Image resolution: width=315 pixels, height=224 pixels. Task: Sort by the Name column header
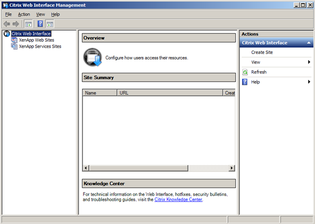(x=99, y=93)
